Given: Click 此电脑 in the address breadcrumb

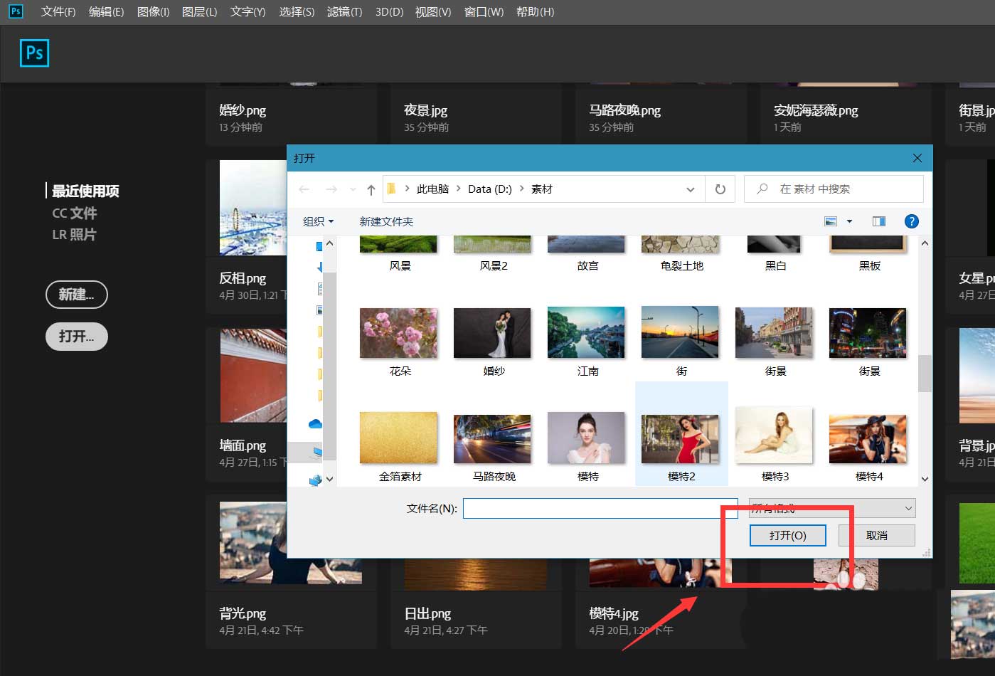Looking at the screenshot, I should click(432, 189).
